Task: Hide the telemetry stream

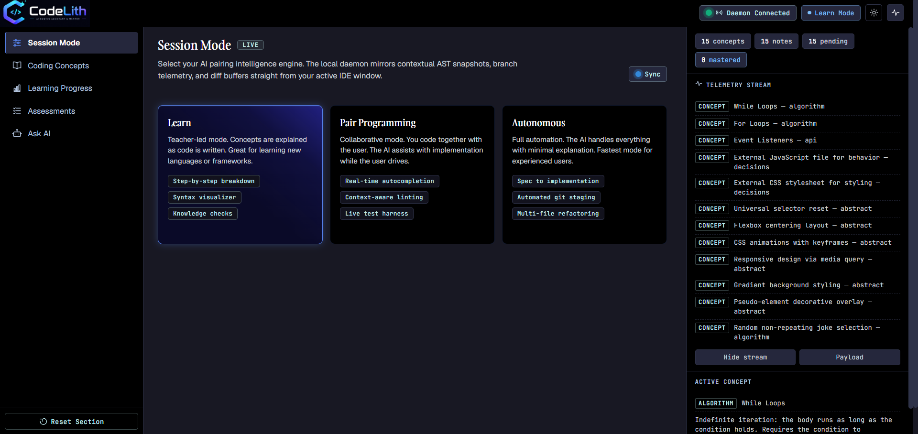Action: pyautogui.click(x=745, y=357)
